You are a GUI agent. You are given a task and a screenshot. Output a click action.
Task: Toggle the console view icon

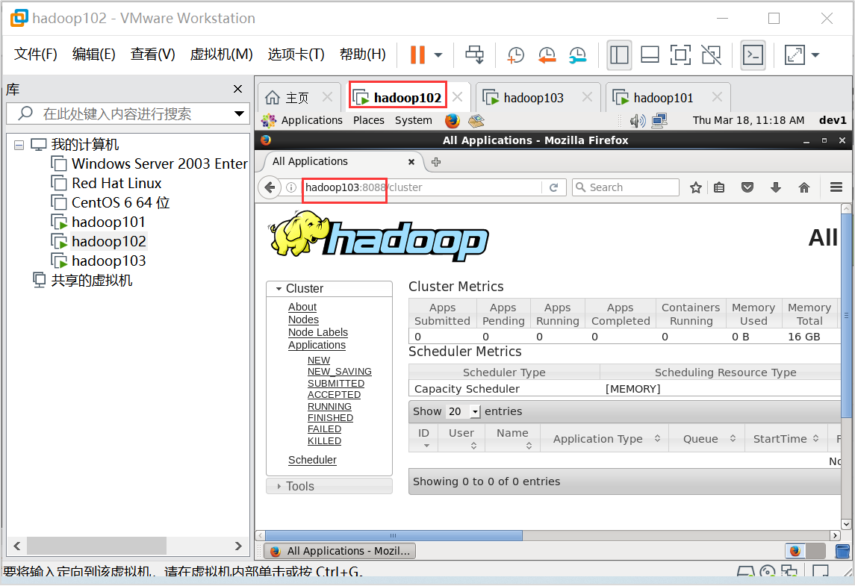(753, 54)
